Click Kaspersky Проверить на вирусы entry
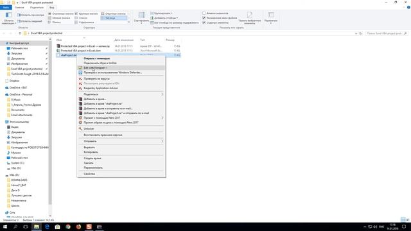 pyautogui.click(x=121, y=79)
